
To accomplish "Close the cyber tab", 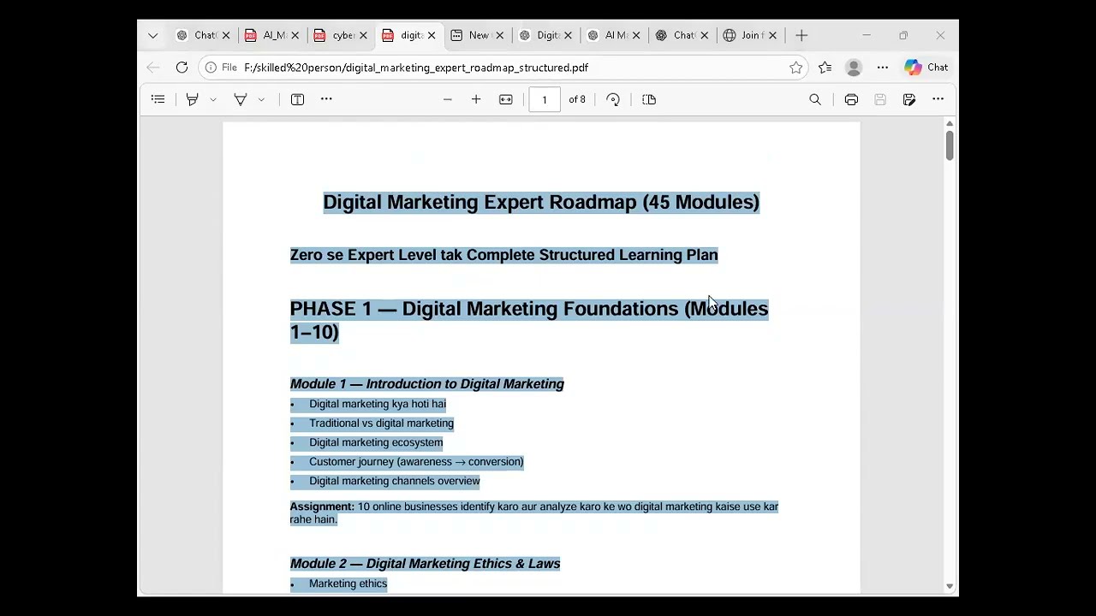I will tap(363, 35).
